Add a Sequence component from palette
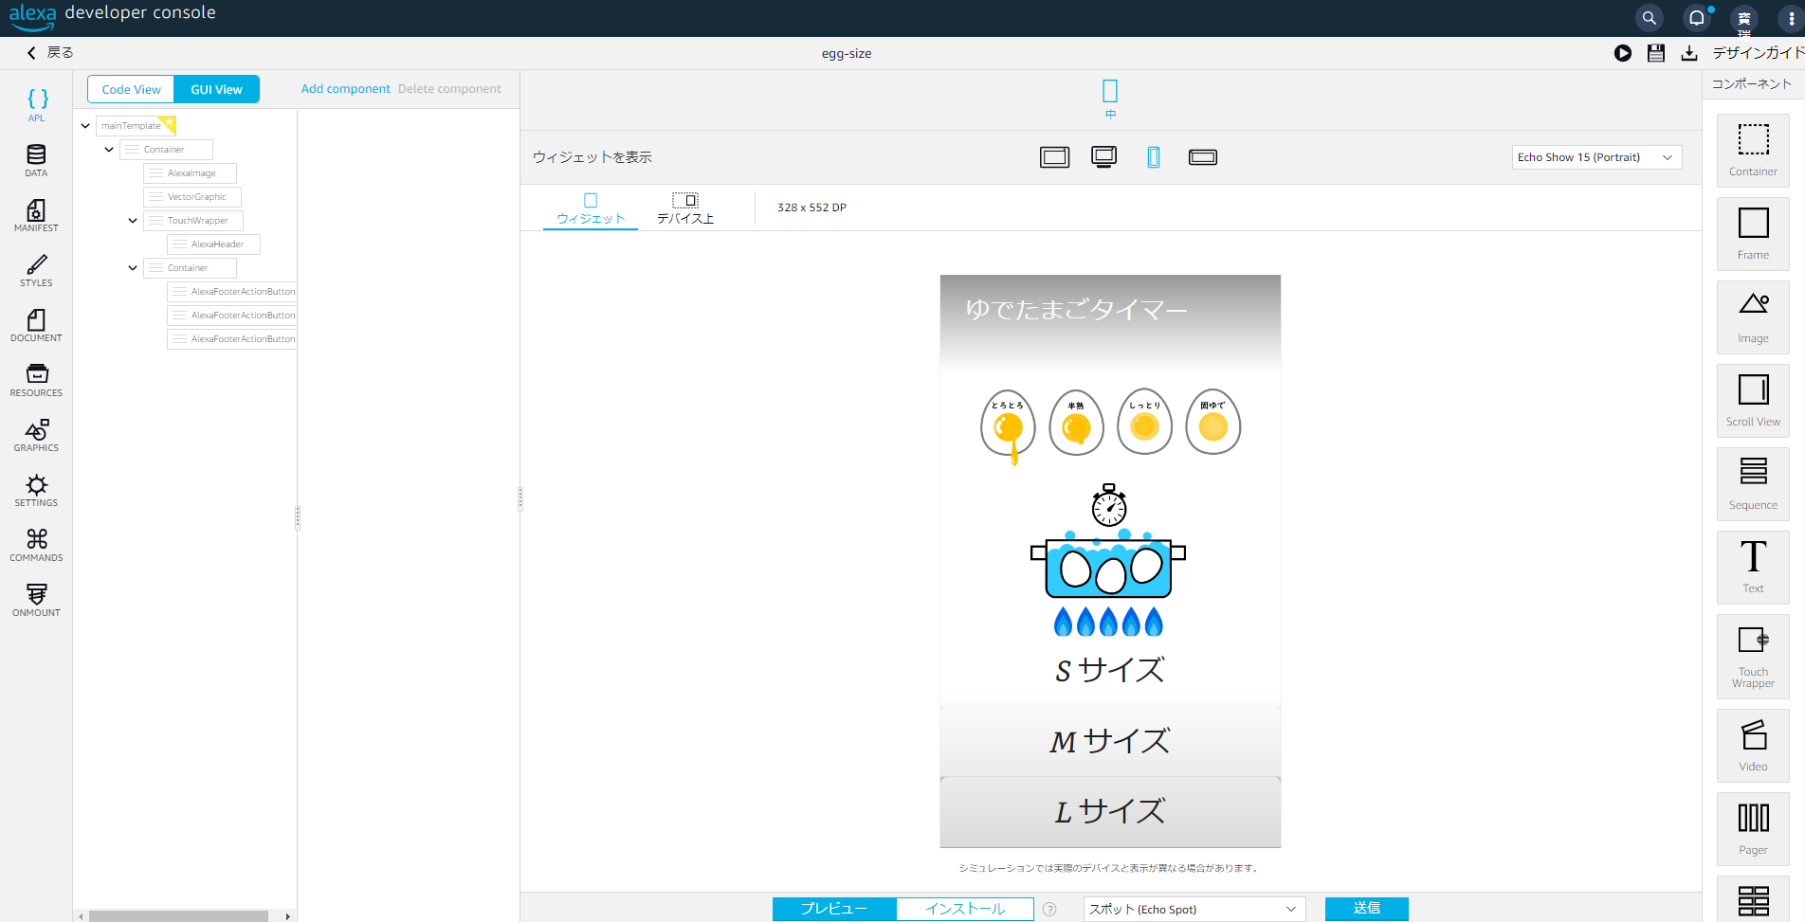 pos(1753,484)
